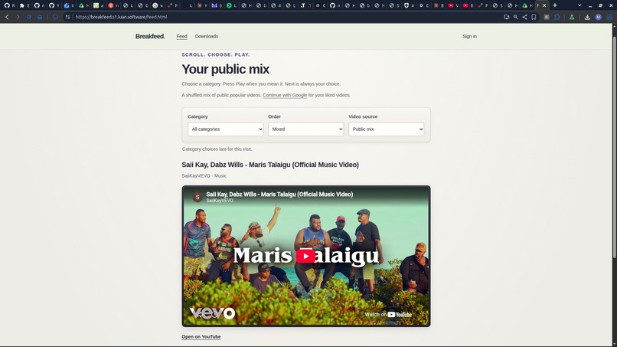Image resolution: width=617 pixels, height=347 pixels.
Task: Click the Breakfeed logo
Action: (150, 36)
